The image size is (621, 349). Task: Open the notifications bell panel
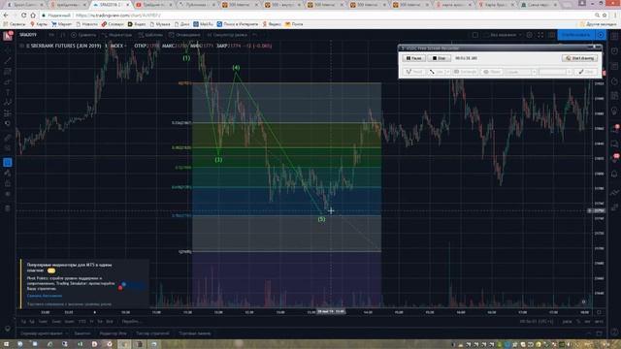pyautogui.click(x=614, y=174)
